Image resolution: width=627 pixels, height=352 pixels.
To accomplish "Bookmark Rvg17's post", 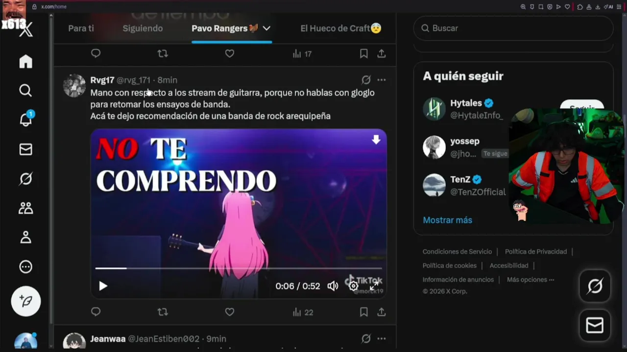I will click(363, 312).
